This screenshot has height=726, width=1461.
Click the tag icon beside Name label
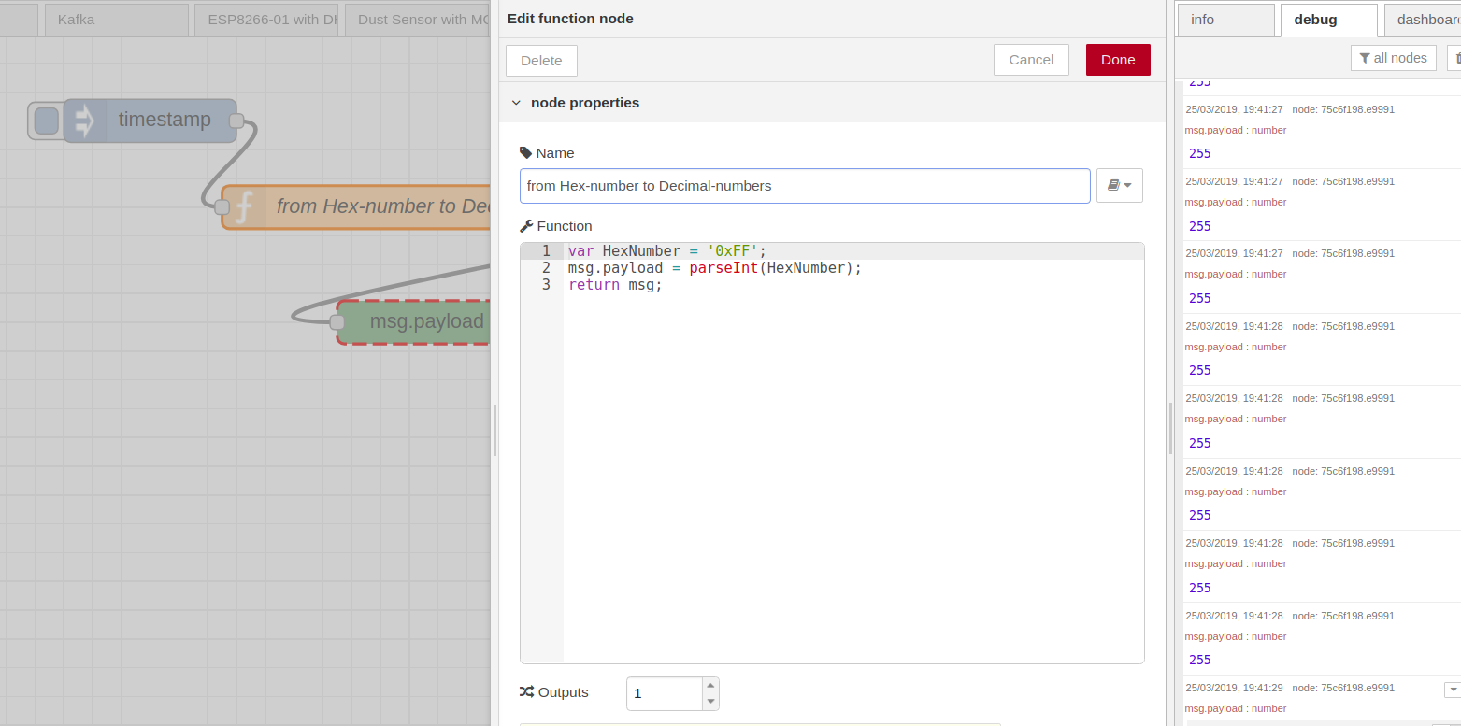[525, 152]
